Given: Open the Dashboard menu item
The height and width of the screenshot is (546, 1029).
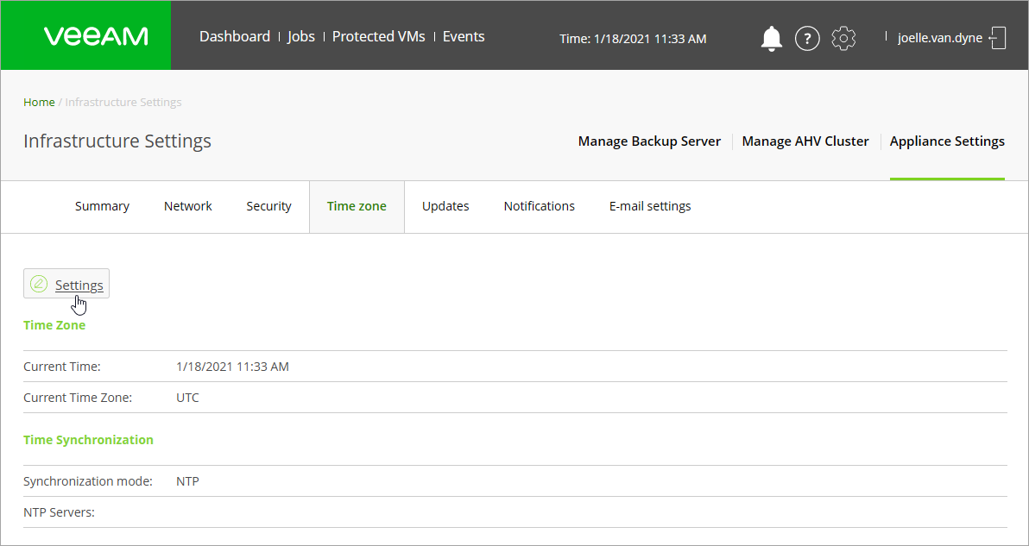Looking at the screenshot, I should coord(234,37).
